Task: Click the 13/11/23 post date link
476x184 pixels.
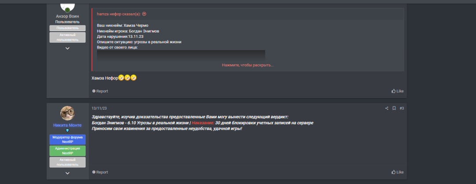Action: (x=99, y=108)
